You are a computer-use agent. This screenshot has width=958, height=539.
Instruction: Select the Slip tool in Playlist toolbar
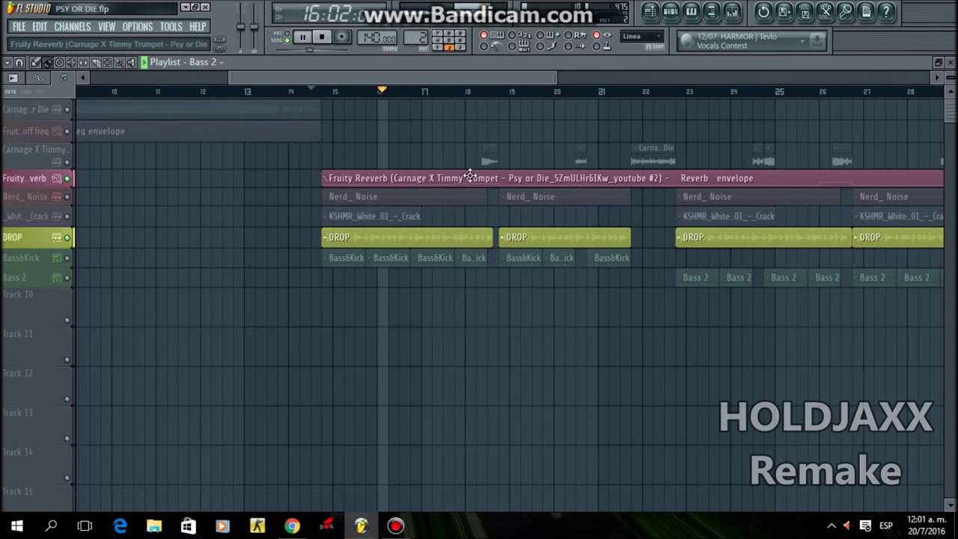tap(83, 62)
